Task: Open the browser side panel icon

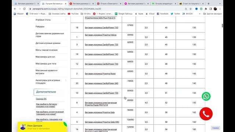Action: tap(210, 9)
